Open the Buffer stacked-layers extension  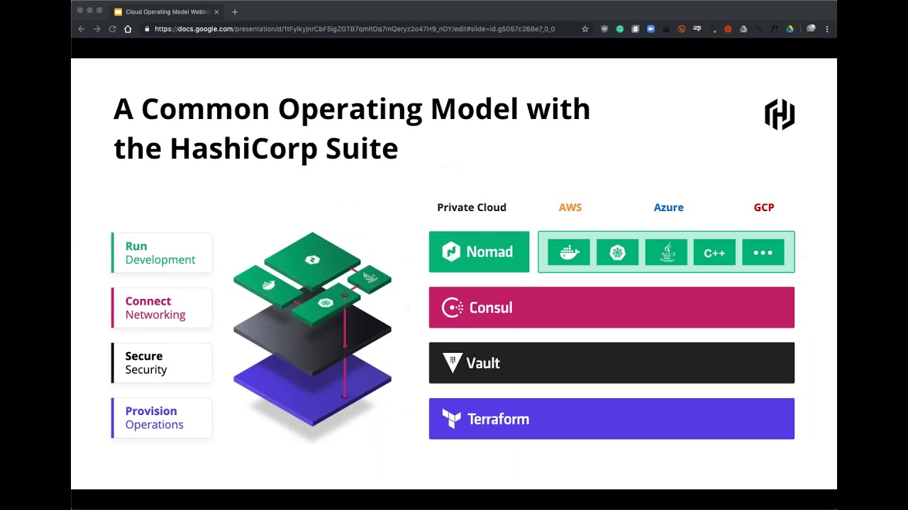point(666,29)
